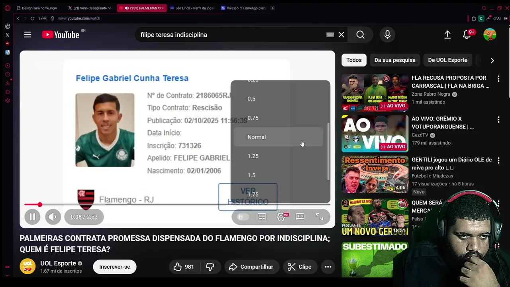510x287 pixels.
Task: Open options for FLA RECUSA PROPOSTA video
Action: [498, 79]
